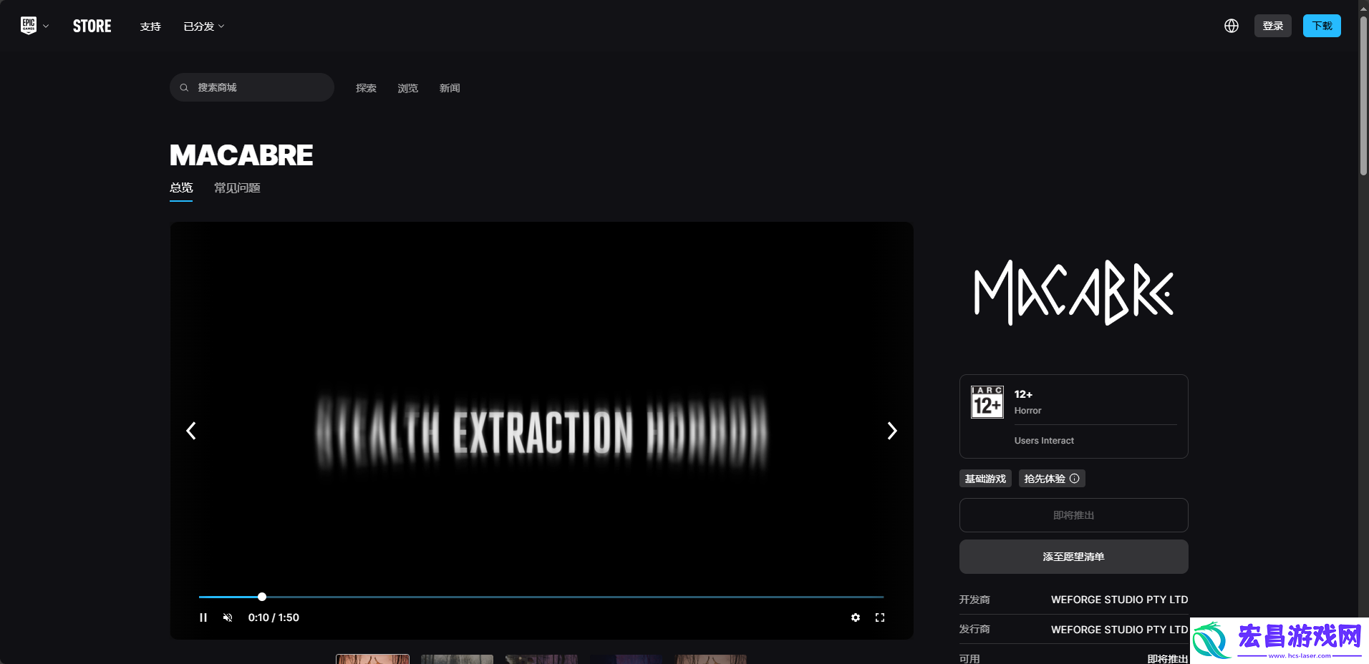The height and width of the screenshot is (664, 1369).
Task: Open the 浏览 browse tab
Action: tap(408, 88)
